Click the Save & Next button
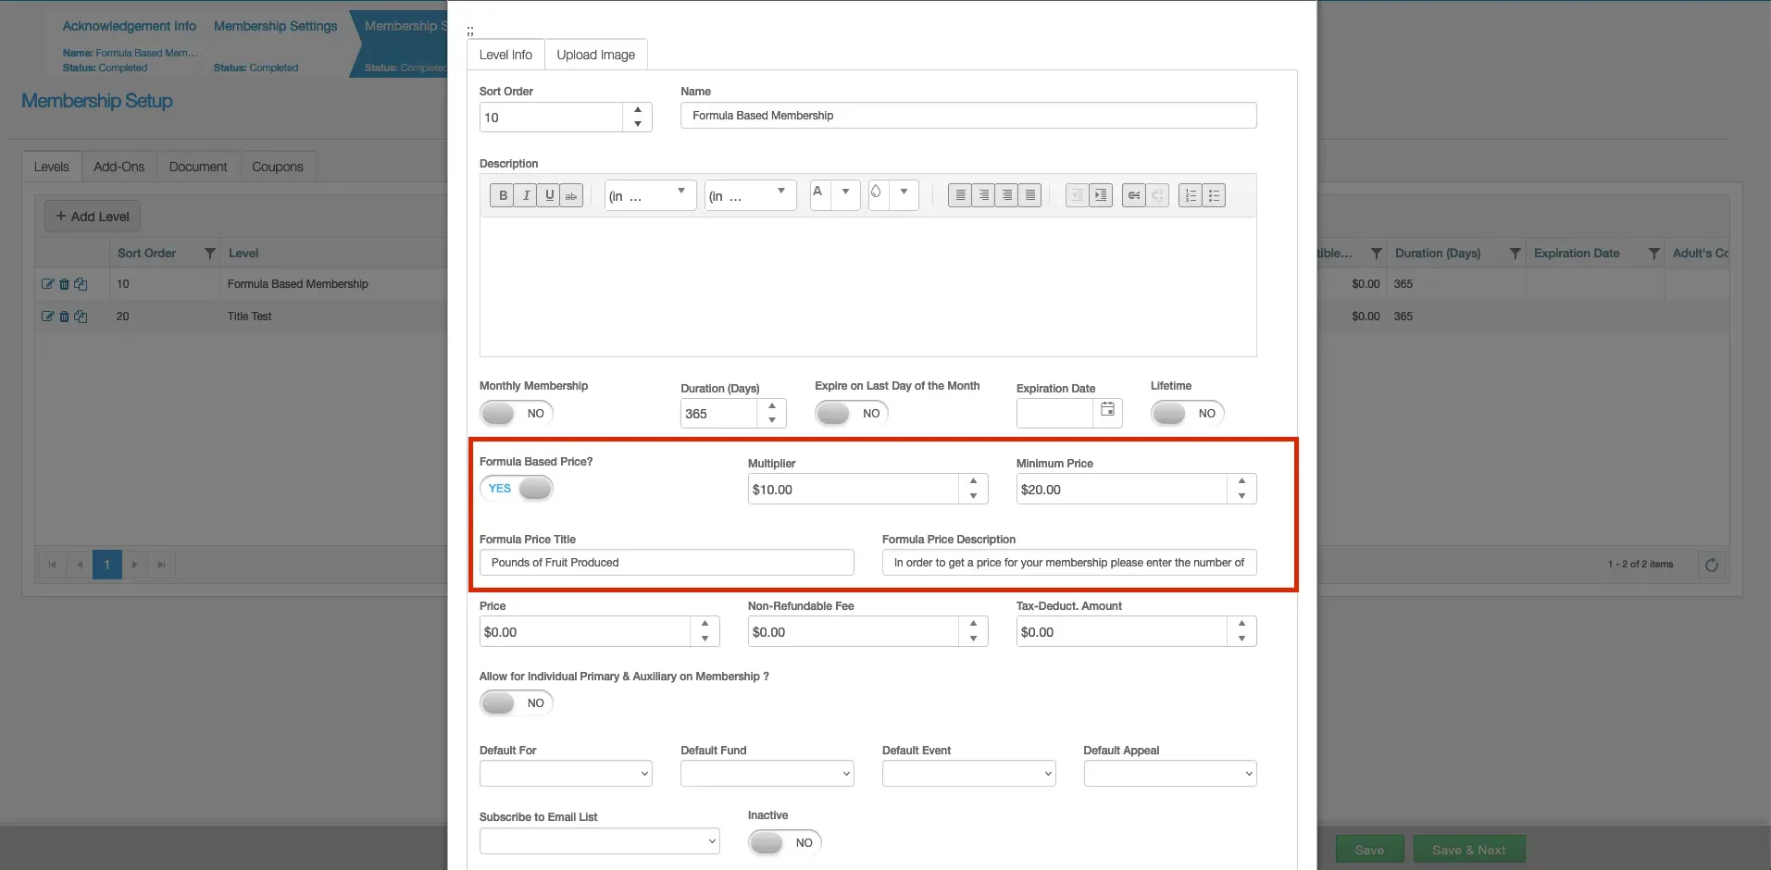The height and width of the screenshot is (870, 1771). (1468, 850)
